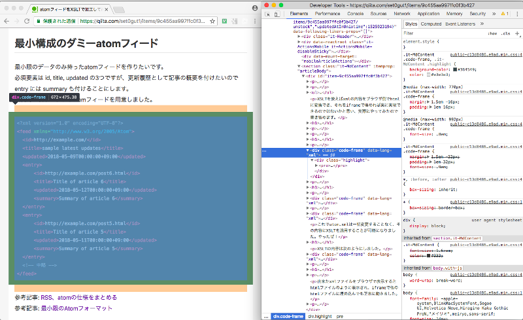The height and width of the screenshot is (320, 523).
Task: Open the Chrome profile avatar menu
Action: pos(255,8)
